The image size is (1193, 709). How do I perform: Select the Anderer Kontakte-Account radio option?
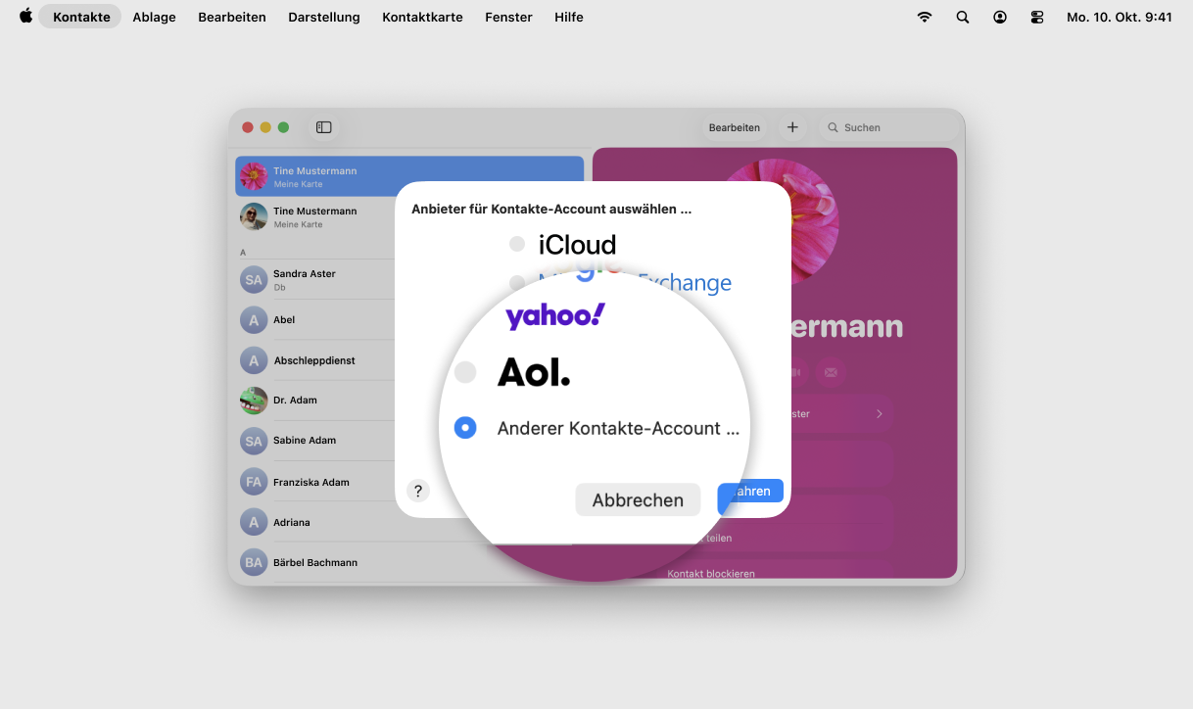click(465, 428)
